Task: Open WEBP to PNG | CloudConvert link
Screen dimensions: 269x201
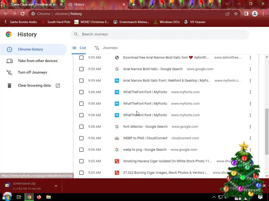Action: tap(145, 138)
